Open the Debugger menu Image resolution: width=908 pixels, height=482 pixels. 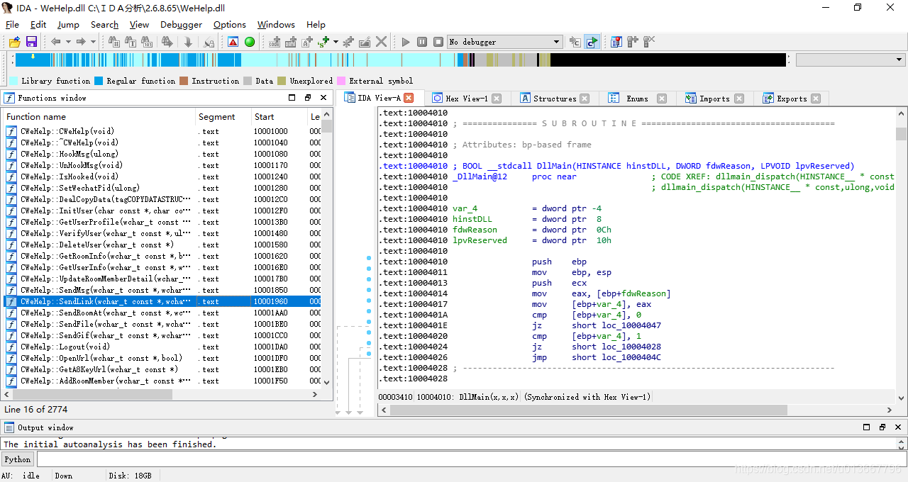click(x=181, y=24)
